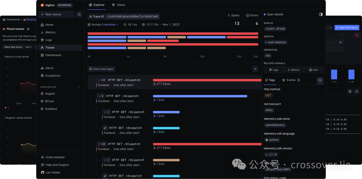Collapse the first 2-span HTTP GET /dispatch

pyautogui.click(x=105, y=112)
